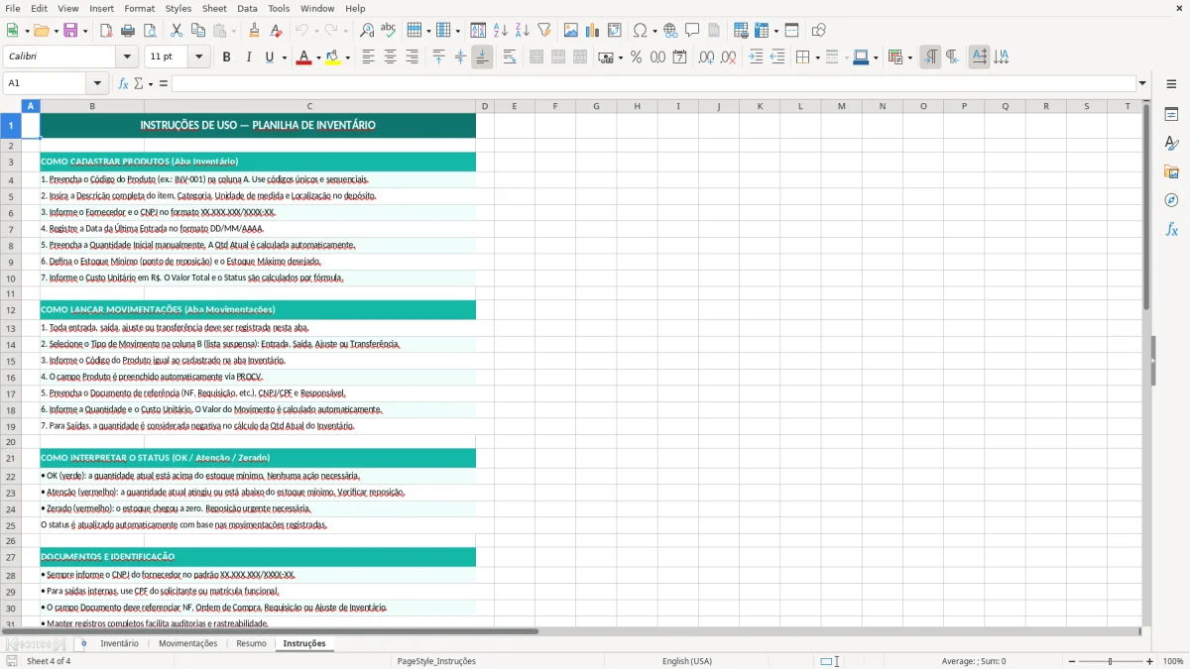This screenshot has height=669, width=1190.
Task: Switch to Inventário sheet tab
Action: 120,644
